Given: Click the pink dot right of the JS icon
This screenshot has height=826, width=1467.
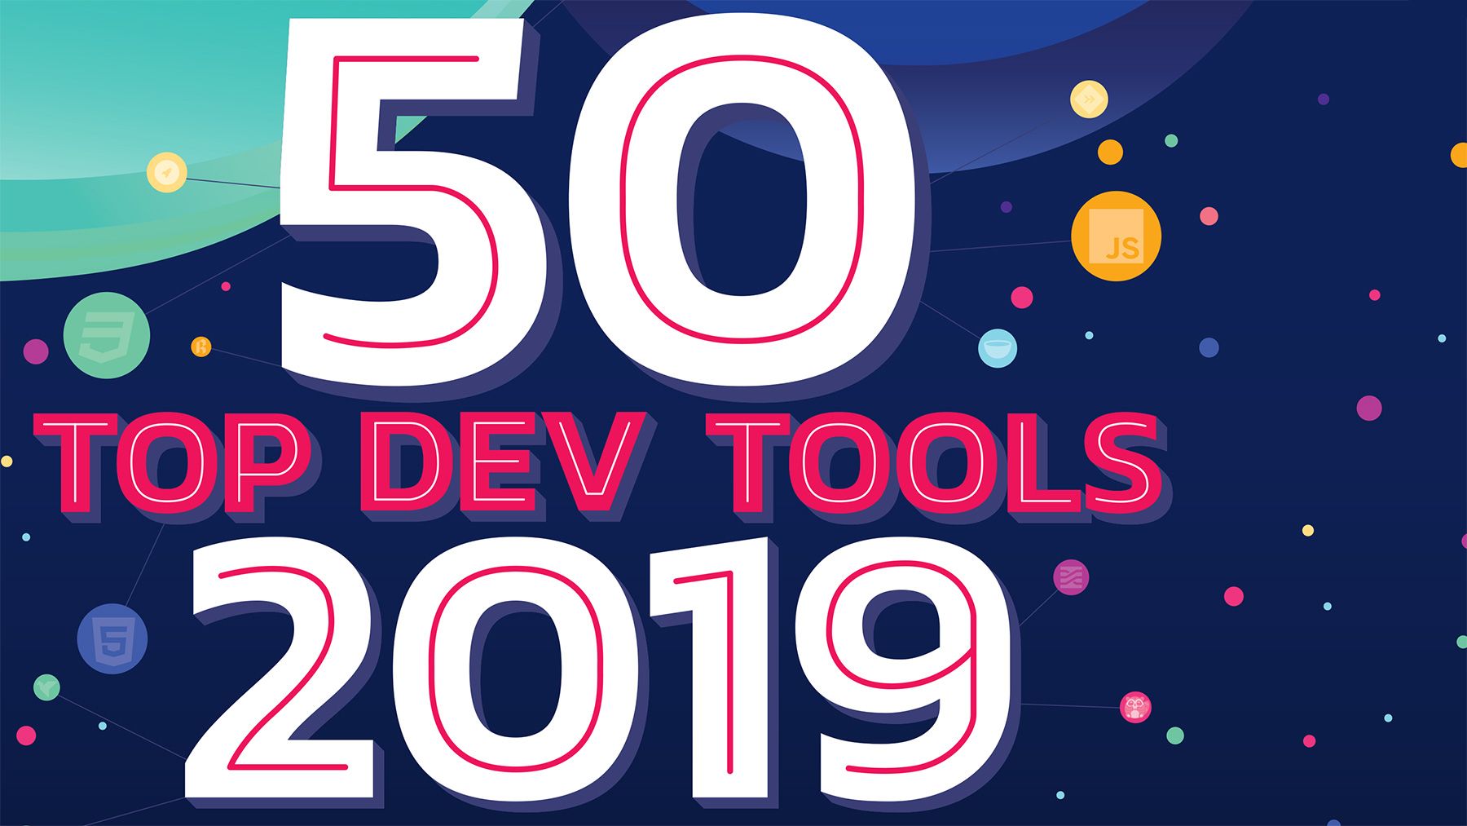Looking at the screenshot, I should 1209,217.
